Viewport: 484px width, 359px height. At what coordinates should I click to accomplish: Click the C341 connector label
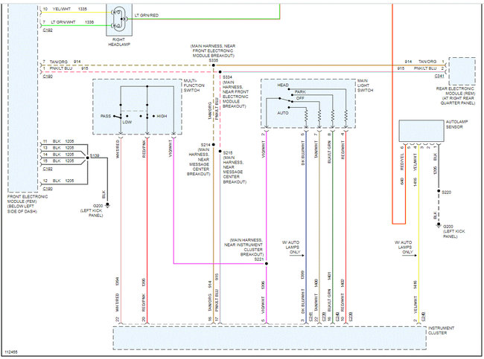pyautogui.click(x=439, y=76)
